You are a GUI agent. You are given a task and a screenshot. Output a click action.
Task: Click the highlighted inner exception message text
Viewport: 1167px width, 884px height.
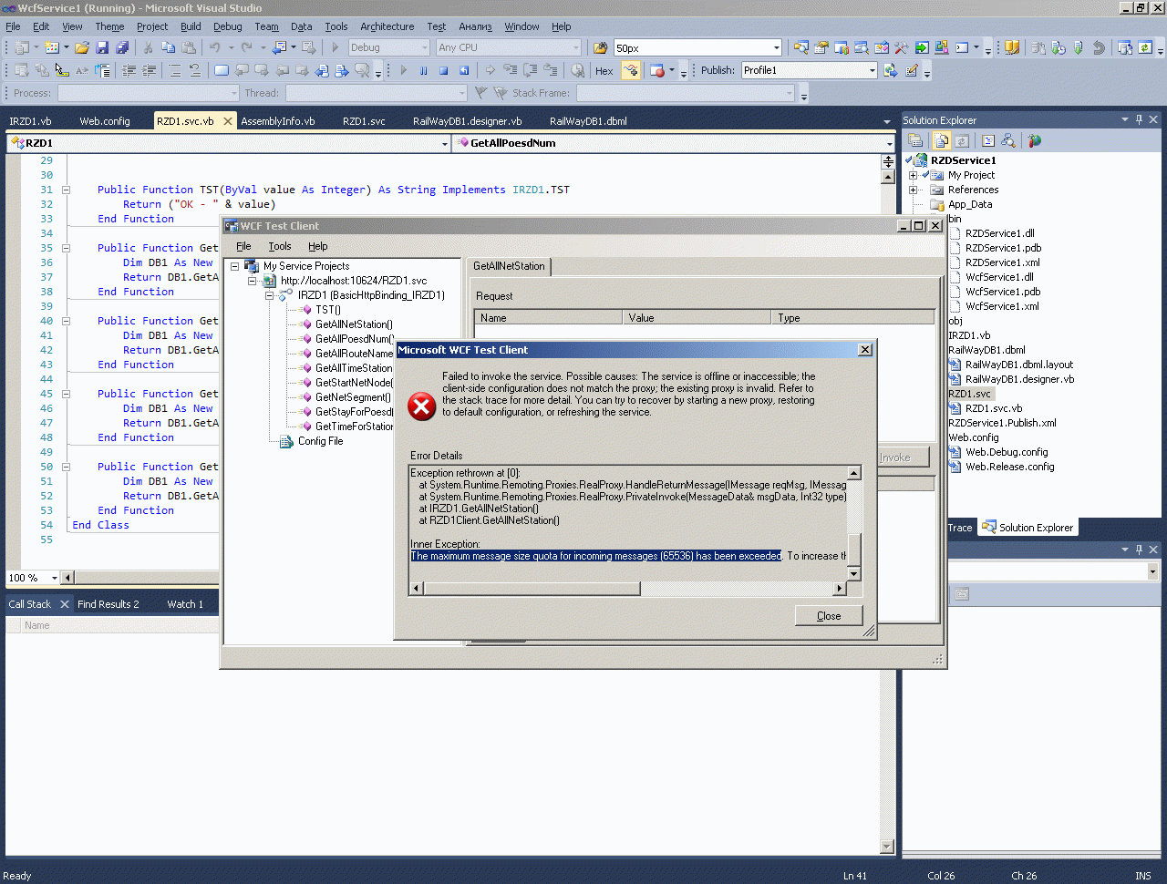[x=596, y=556]
